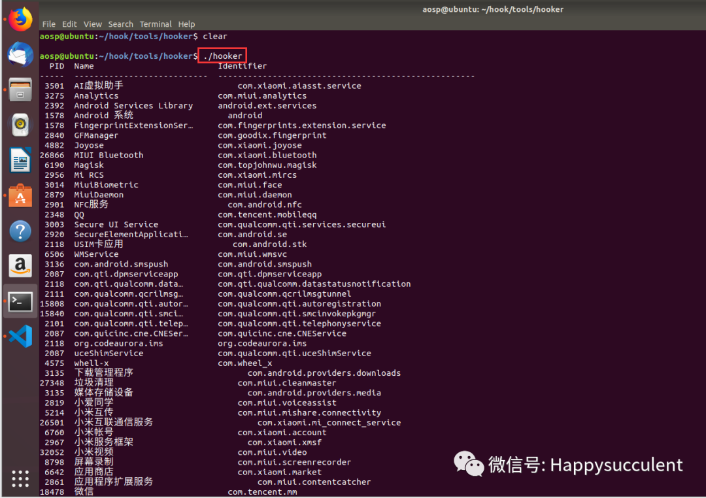Open Ubuntu Software store dock icon
Image resolution: width=706 pixels, height=498 pixels.
coord(20,195)
